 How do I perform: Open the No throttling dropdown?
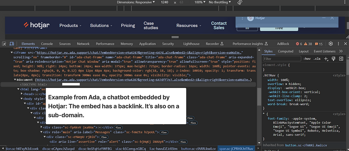(x=220, y=2)
